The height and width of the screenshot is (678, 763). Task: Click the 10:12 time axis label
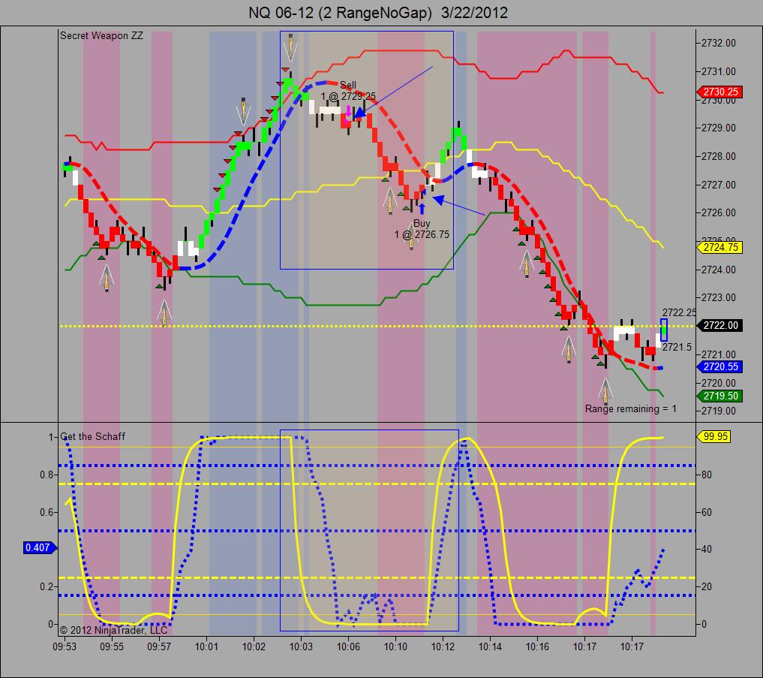click(443, 646)
